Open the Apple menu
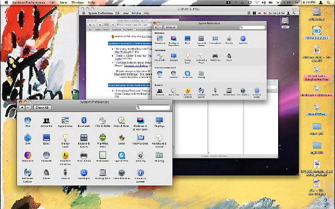 [6, 3]
